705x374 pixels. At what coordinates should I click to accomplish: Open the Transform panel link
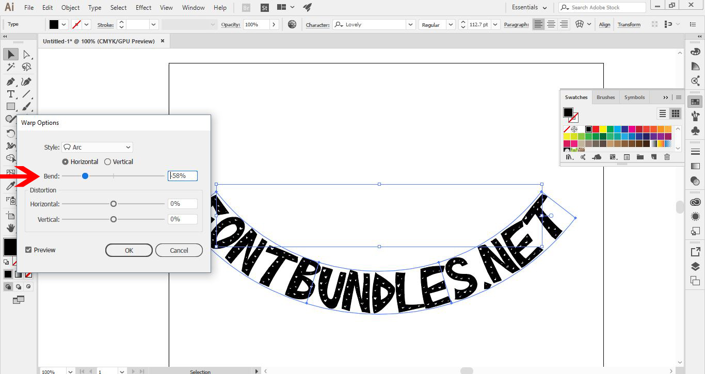click(629, 24)
